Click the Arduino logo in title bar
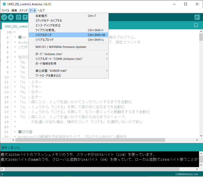The image size is (203, 177). point(4,4)
